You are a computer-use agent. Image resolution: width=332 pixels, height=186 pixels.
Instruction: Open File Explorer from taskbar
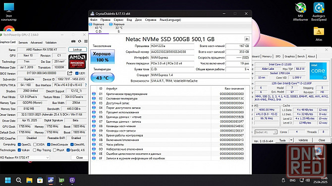[x=29, y=180]
